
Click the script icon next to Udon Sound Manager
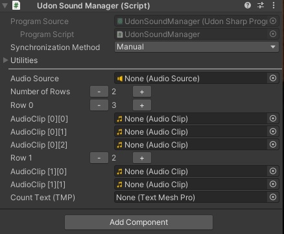pos(16,5)
